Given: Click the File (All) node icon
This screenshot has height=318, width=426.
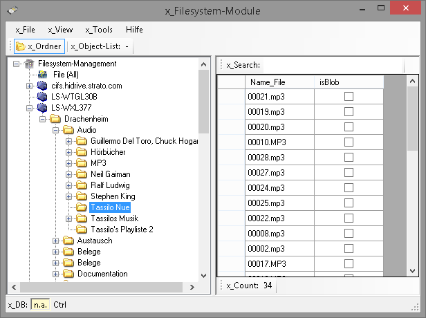Looking at the screenshot, I should click(x=43, y=75).
